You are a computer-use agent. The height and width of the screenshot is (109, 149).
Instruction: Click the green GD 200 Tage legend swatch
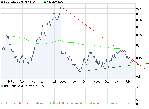[45, 2]
